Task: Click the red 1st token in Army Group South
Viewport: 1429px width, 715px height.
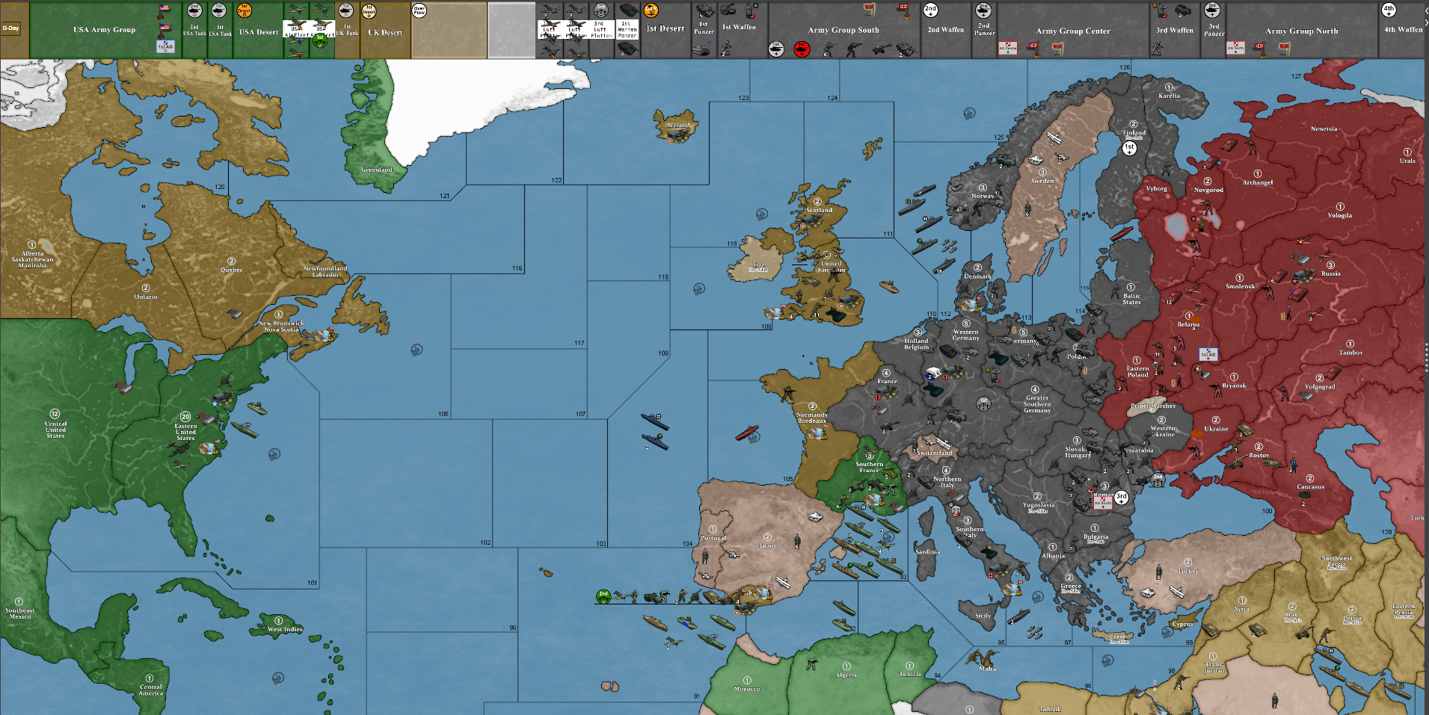Action: pyautogui.click(x=801, y=49)
